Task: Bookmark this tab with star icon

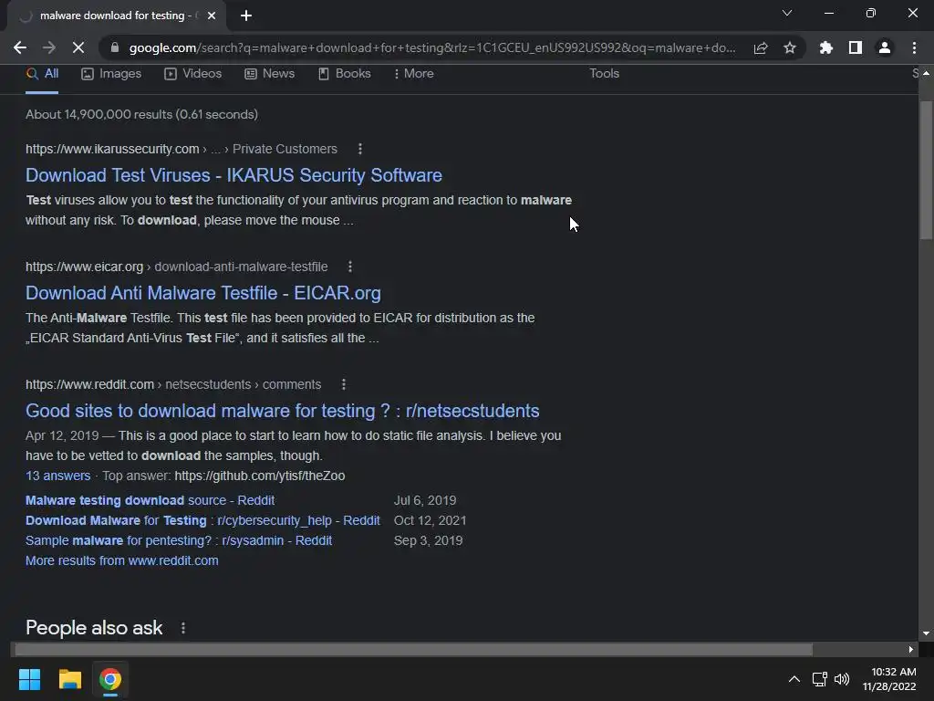Action: (x=790, y=47)
